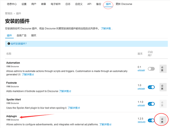Screen dimensions: 170x128
Task: Click external-link icon in Automation row
Action: click(x=33, y=74)
